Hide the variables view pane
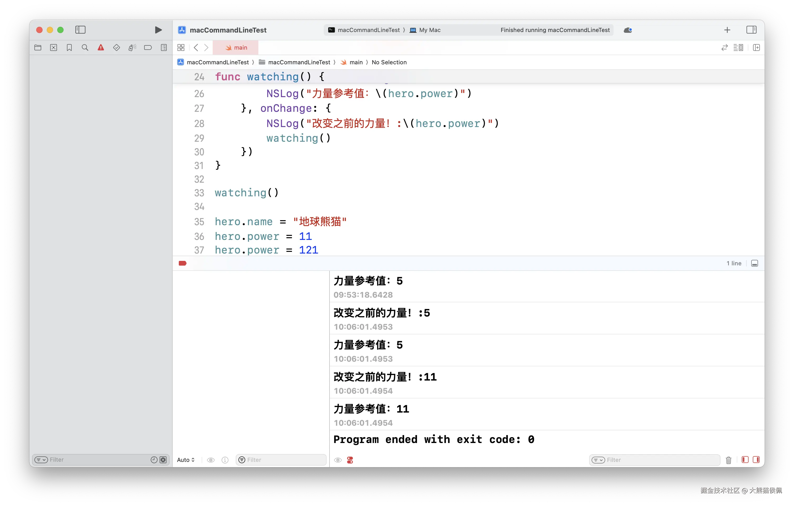The image size is (794, 506). [745, 460]
